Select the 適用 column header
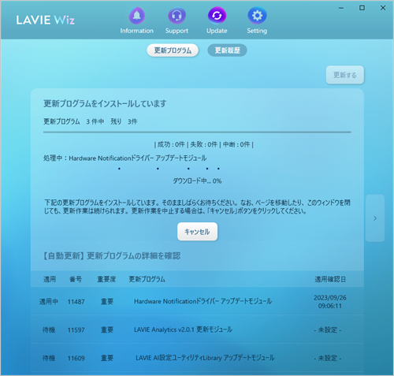 pos(50,279)
